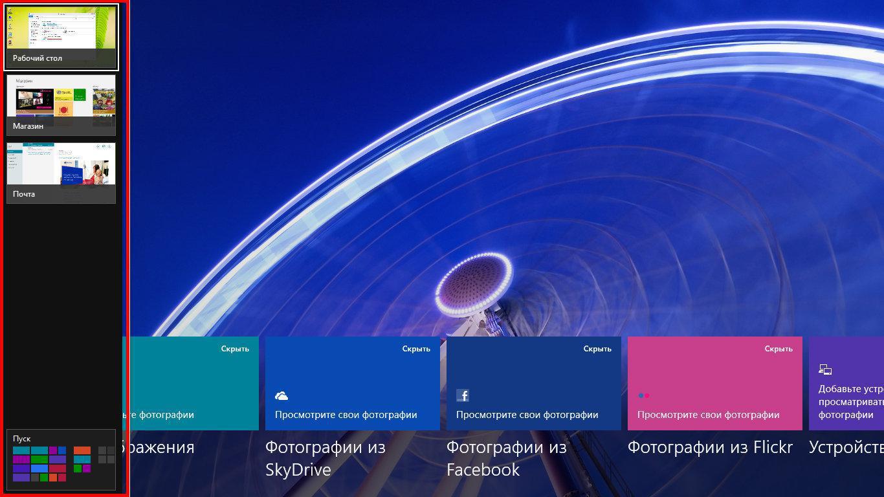Open the Фотографии из Facebook heading
The image size is (884, 497).
(x=507, y=458)
